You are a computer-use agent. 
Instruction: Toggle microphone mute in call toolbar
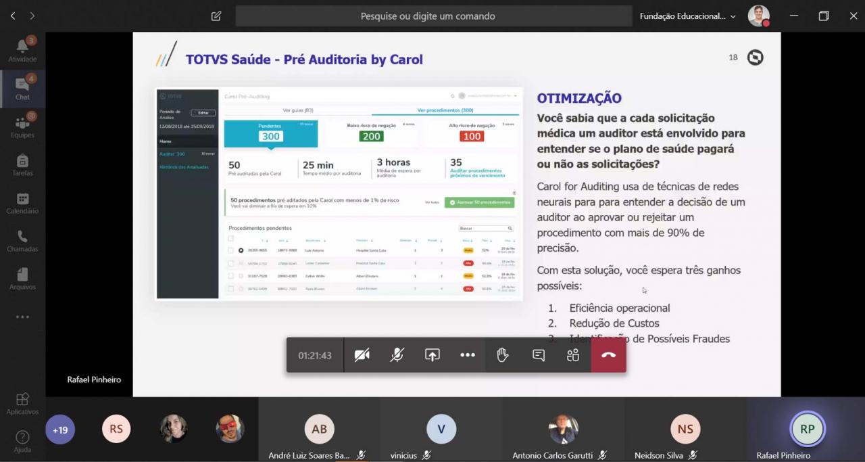pyautogui.click(x=397, y=355)
